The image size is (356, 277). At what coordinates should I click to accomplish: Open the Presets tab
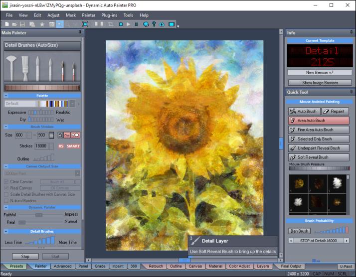pos(16,266)
